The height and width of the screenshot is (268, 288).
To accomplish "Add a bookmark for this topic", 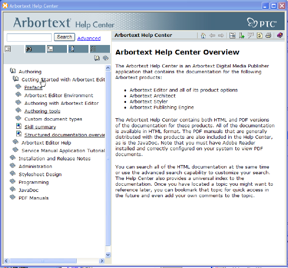I will click(242, 35).
